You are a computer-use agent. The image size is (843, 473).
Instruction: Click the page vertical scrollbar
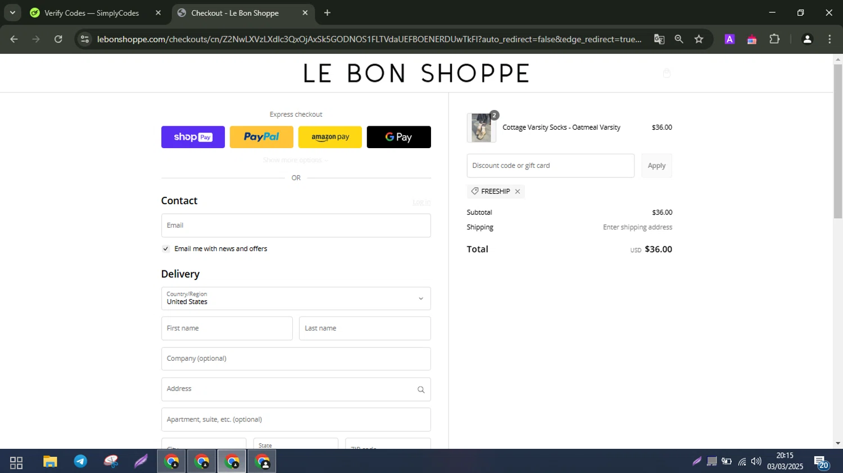click(x=838, y=141)
